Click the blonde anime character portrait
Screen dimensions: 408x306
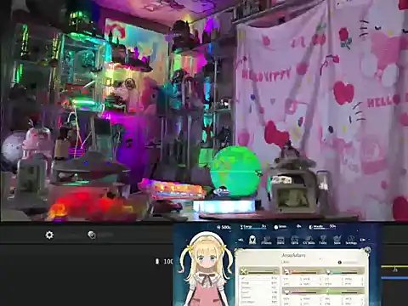[x=206, y=269]
